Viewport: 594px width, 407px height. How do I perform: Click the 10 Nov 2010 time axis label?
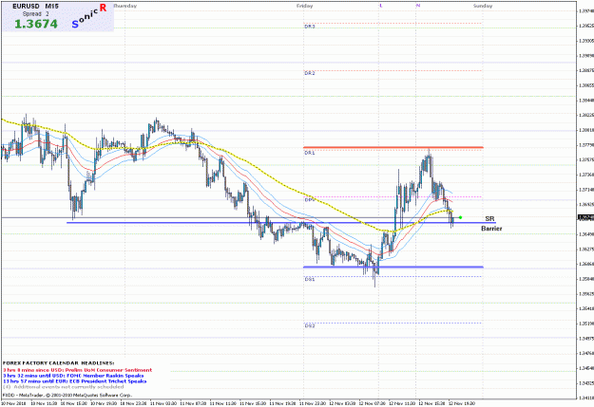[13, 403]
